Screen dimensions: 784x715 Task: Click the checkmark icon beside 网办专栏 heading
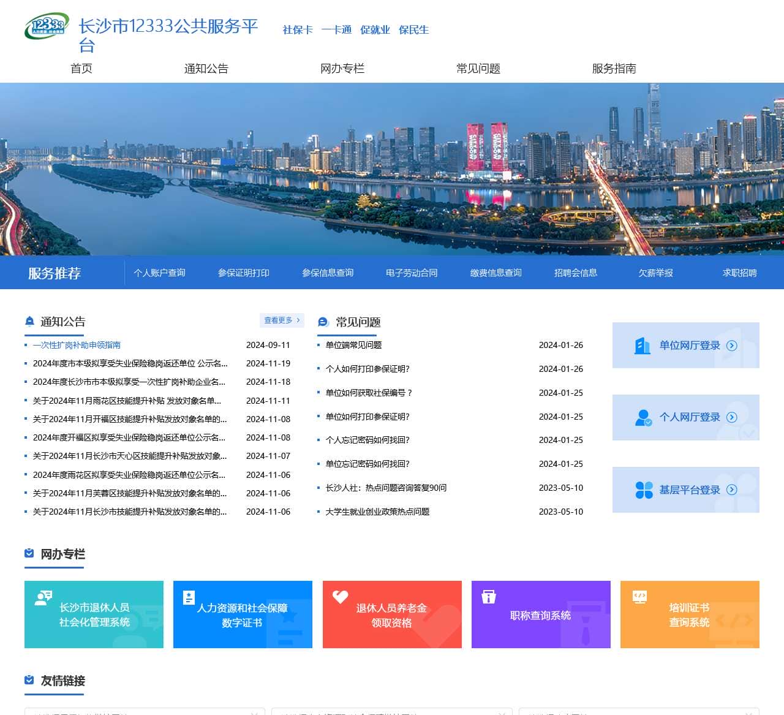click(29, 553)
